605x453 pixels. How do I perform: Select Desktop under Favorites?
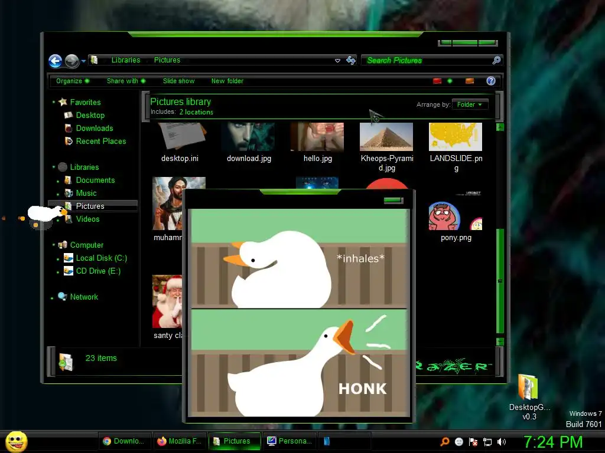pos(90,115)
